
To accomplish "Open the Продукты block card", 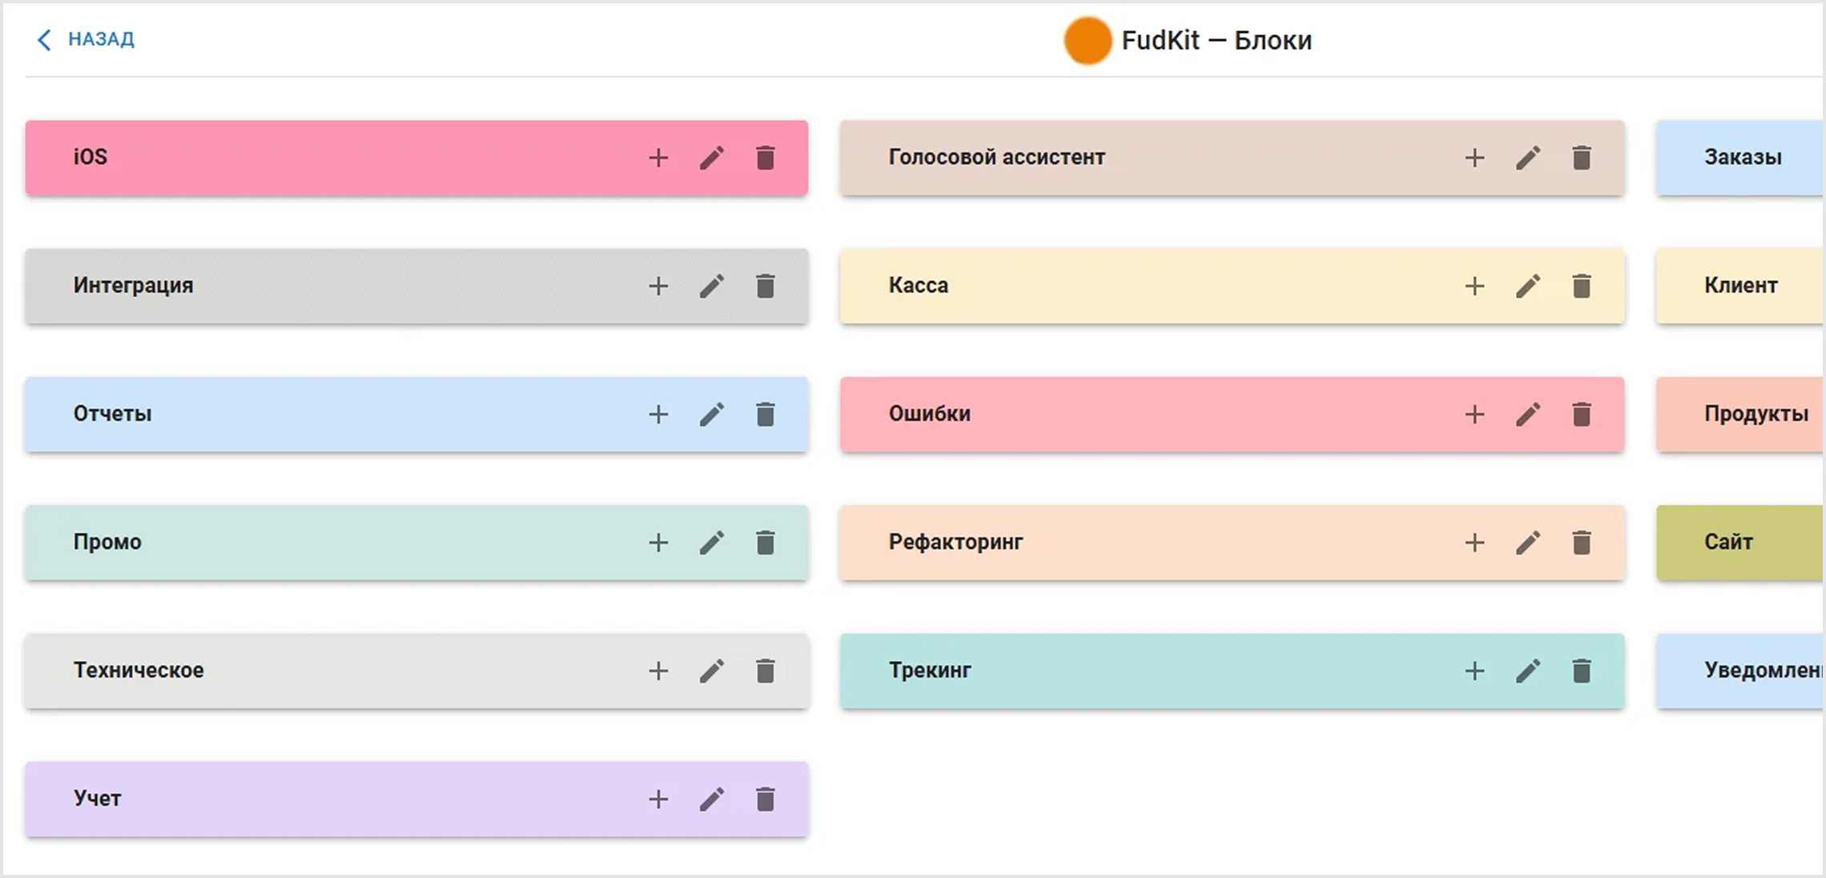I will tap(1741, 414).
